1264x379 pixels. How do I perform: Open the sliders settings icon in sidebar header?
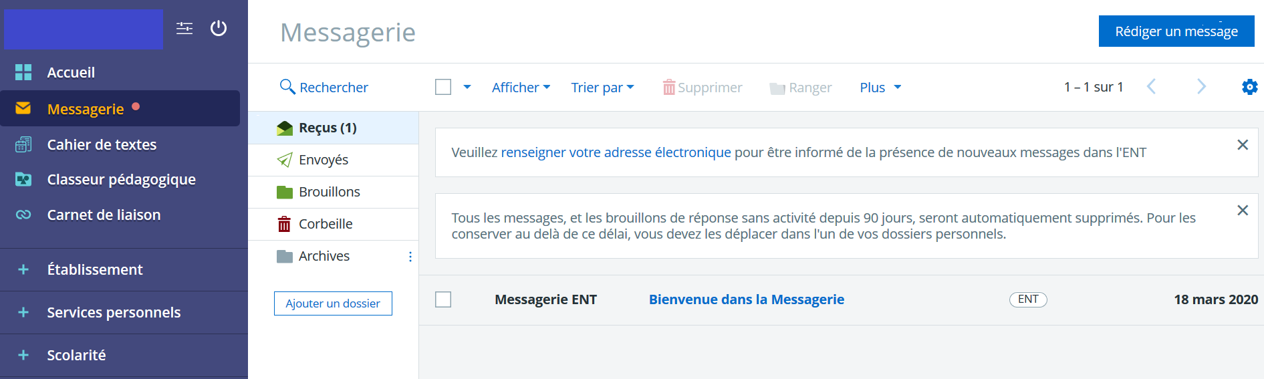click(x=184, y=28)
